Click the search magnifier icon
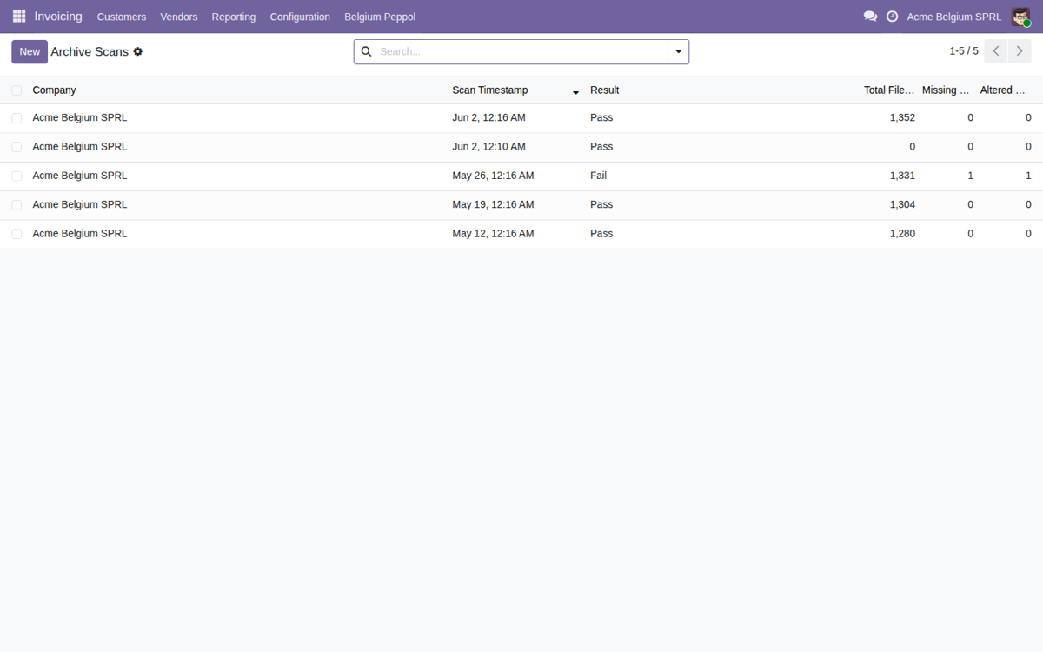1043x652 pixels. [x=366, y=52]
